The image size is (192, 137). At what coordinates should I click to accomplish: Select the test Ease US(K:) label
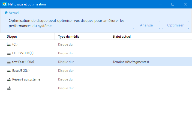coord(23,62)
